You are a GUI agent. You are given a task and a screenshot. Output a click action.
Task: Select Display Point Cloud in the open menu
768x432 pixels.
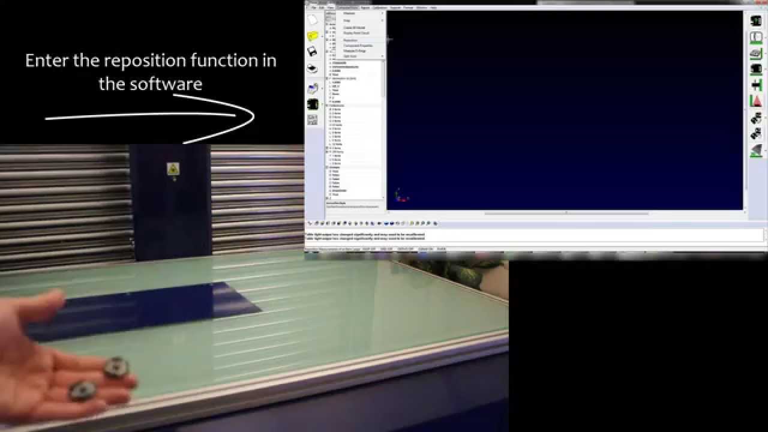tap(356, 33)
